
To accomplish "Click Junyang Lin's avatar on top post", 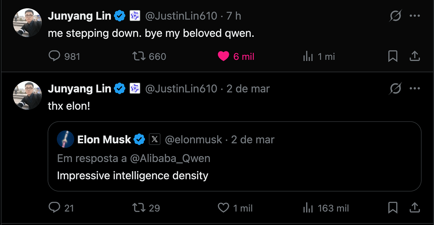I will pyautogui.click(x=27, y=23).
